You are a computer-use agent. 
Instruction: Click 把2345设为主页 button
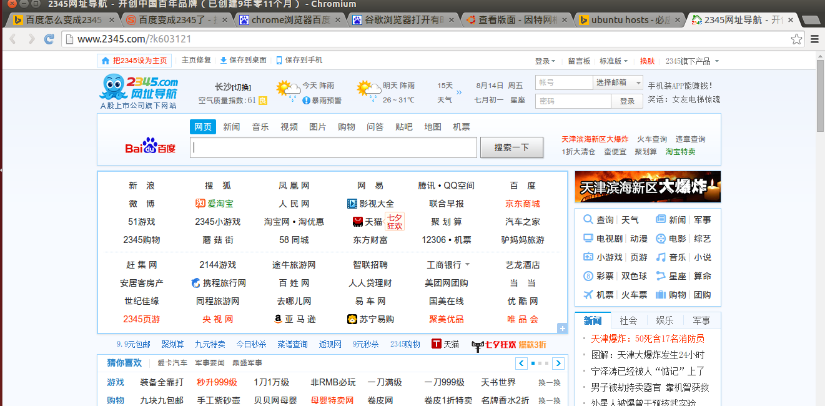pos(133,61)
